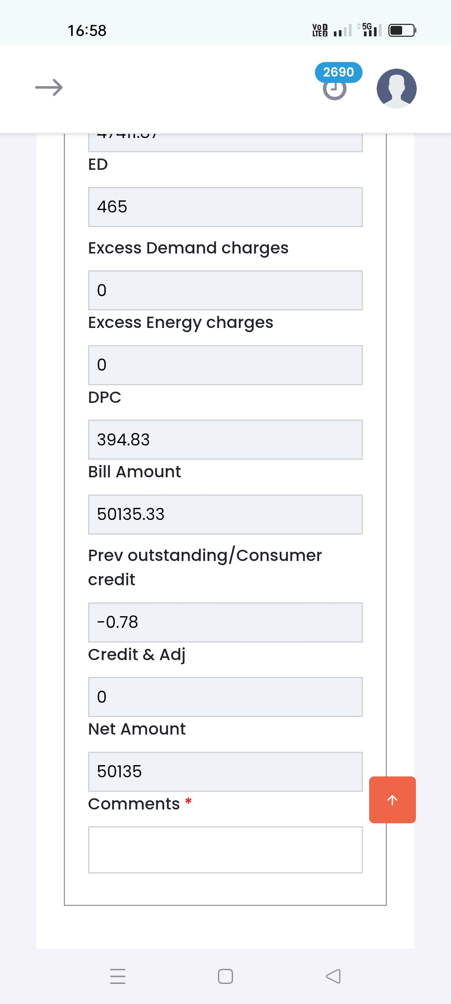Tap the battery indicator in status bar
Screen dimensions: 451x1004
tap(402, 31)
